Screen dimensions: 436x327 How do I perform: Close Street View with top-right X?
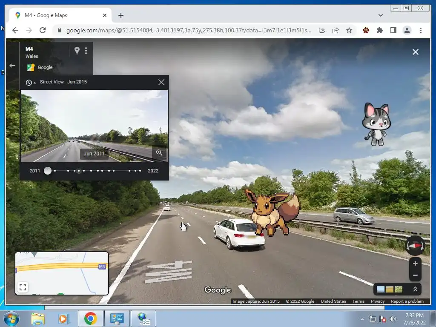(x=416, y=52)
